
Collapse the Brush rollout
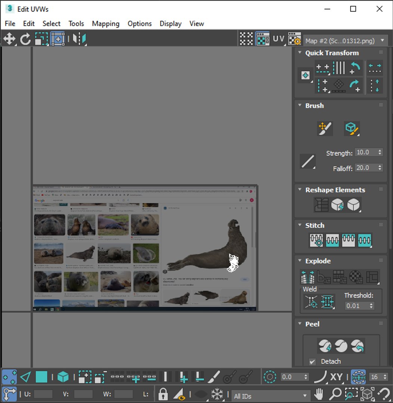[300, 105]
